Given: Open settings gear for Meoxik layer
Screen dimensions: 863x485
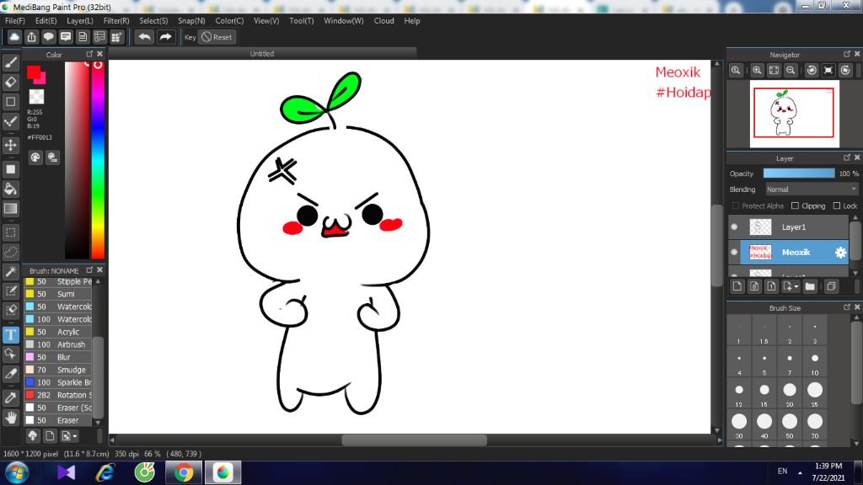Looking at the screenshot, I should (840, 253).
